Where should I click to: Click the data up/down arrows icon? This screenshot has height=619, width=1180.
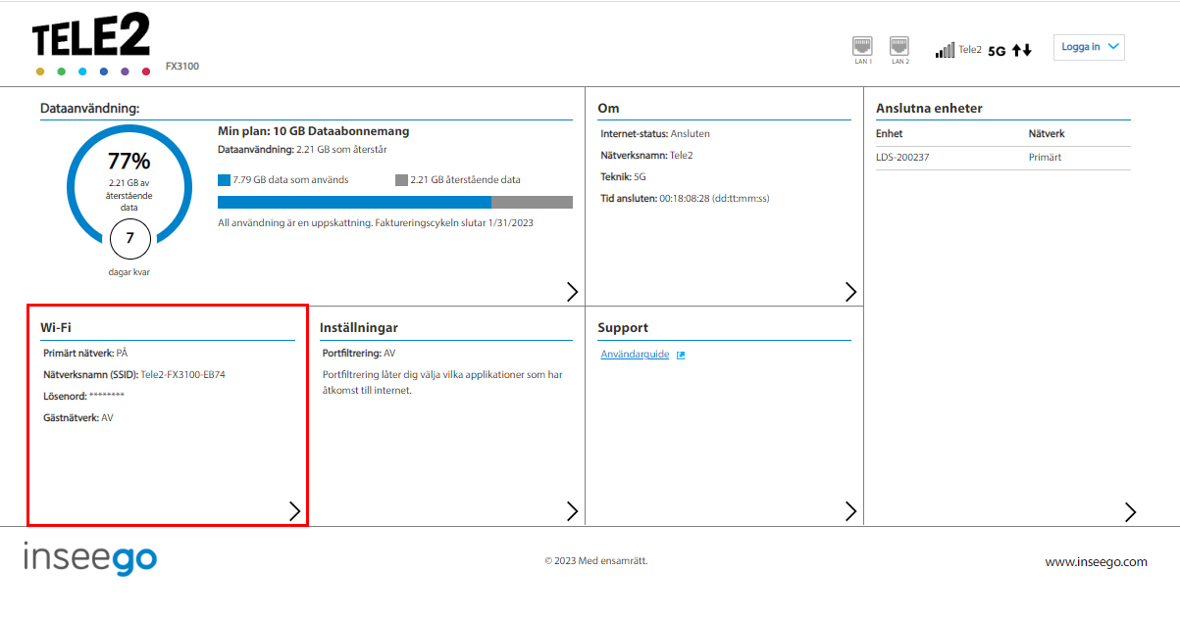pyautogui.click(x=1022, y=50)
